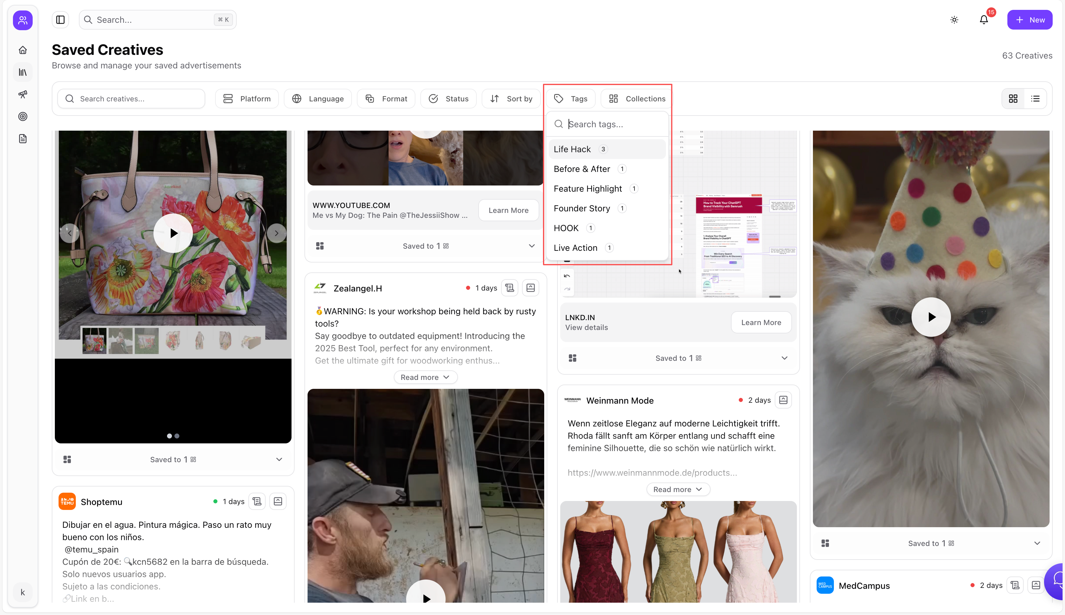Viewport: 1065px width, 615px height.
Task: Click the New button
Action: [1030, 20]
